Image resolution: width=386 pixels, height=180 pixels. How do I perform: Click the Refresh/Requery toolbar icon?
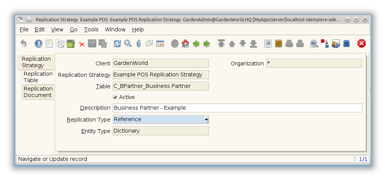tap(117, 44)
